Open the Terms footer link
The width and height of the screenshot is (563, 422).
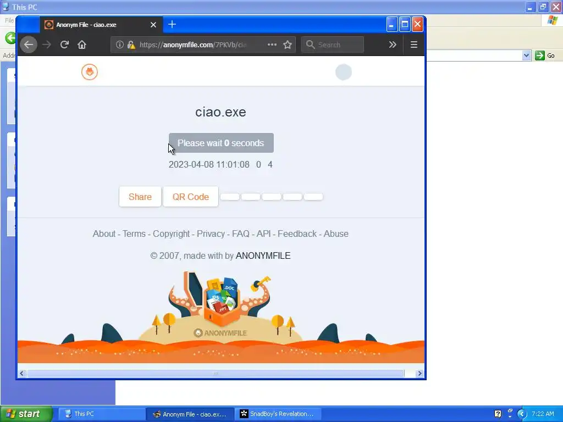134,234
